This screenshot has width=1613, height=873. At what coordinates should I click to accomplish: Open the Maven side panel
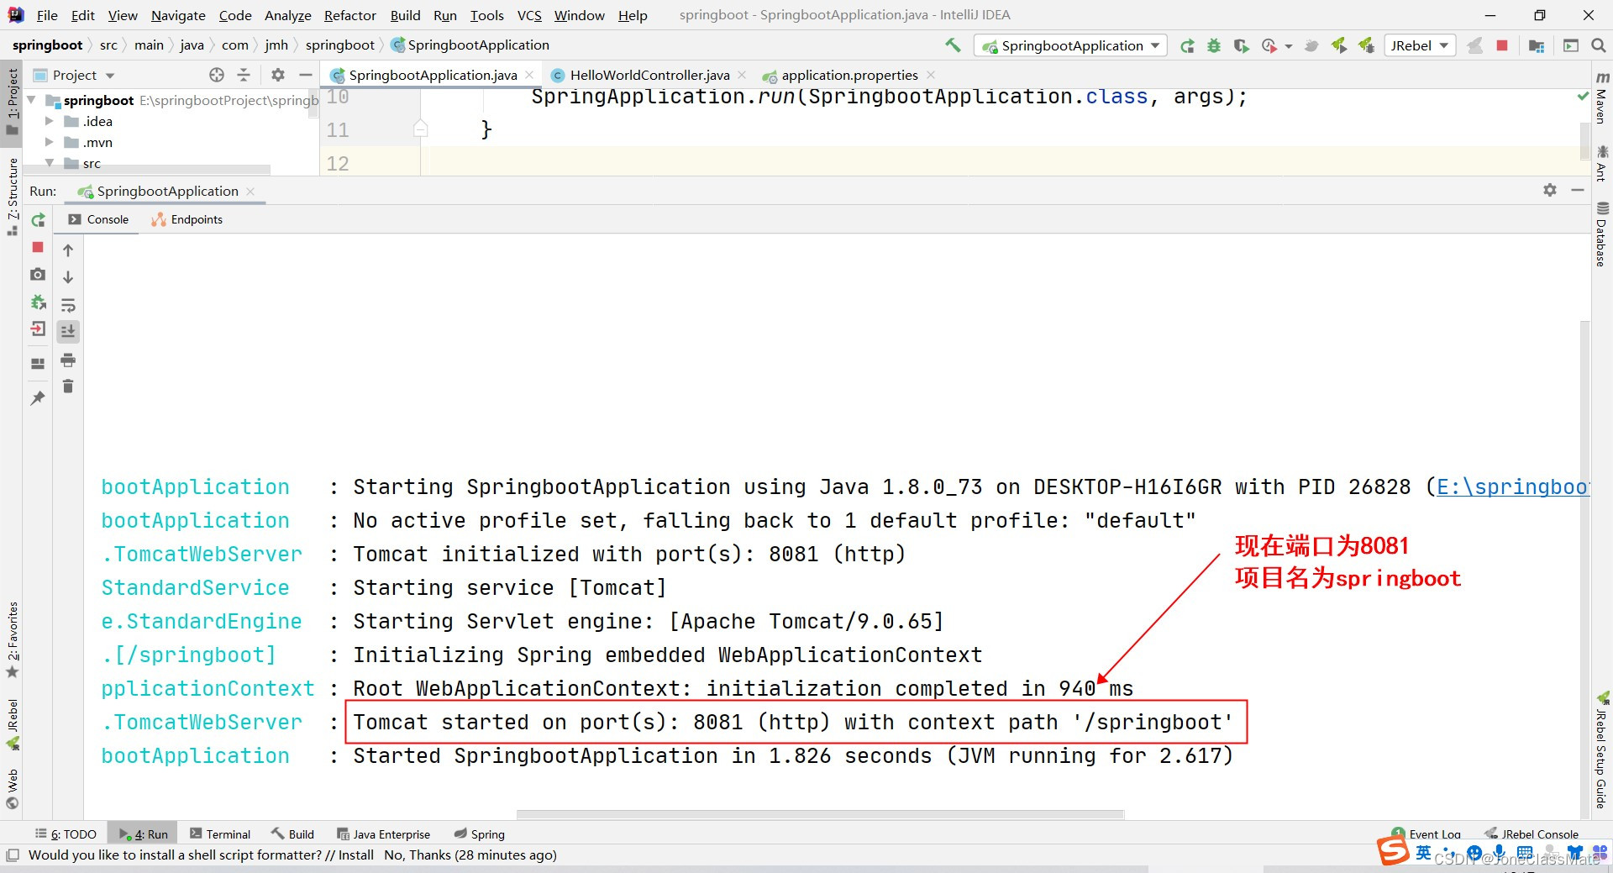pos(1601,97)
